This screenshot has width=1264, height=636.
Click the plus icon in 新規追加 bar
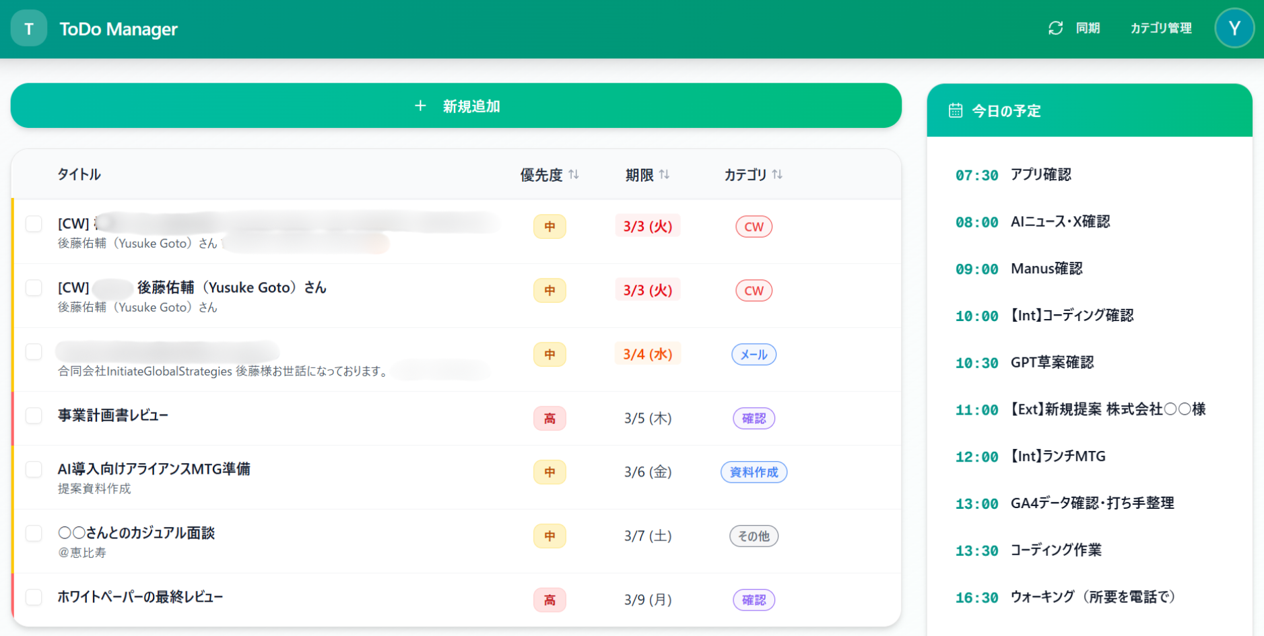pos(420,106)
